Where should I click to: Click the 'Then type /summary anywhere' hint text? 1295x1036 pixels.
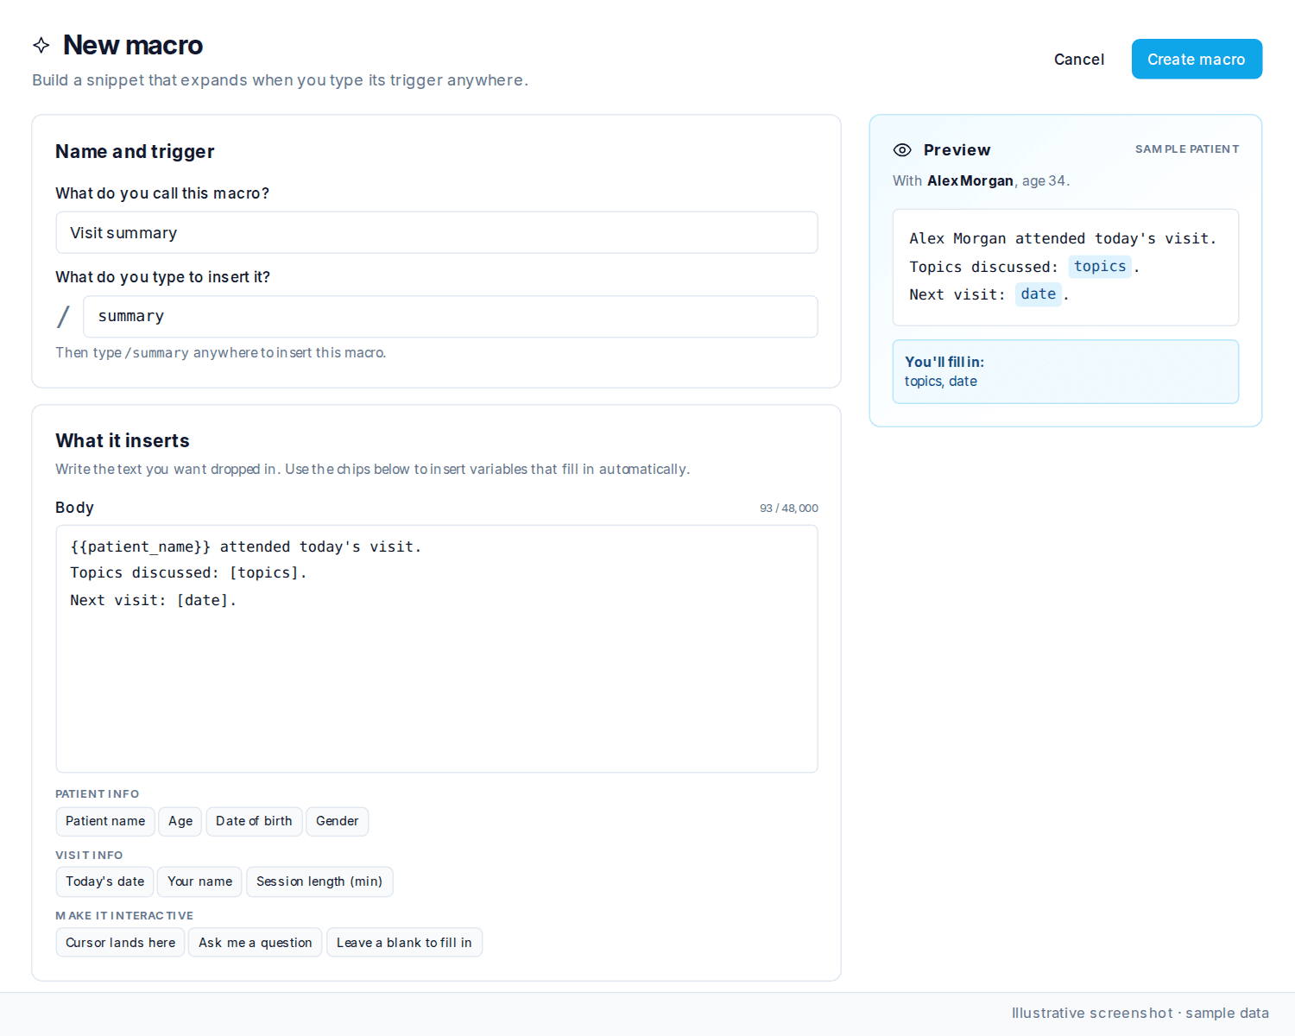point(221,353)
